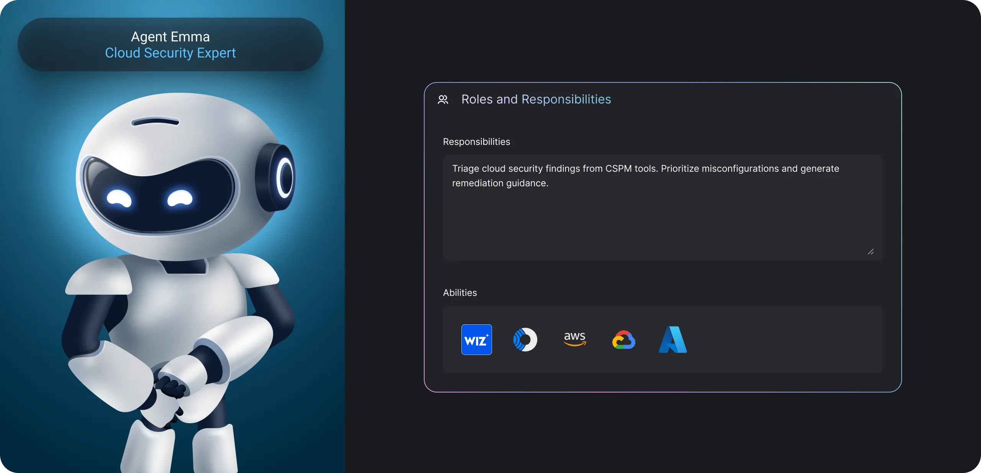Click the robot's right glowing eye
981x473 pixels.
pos(180,198)
